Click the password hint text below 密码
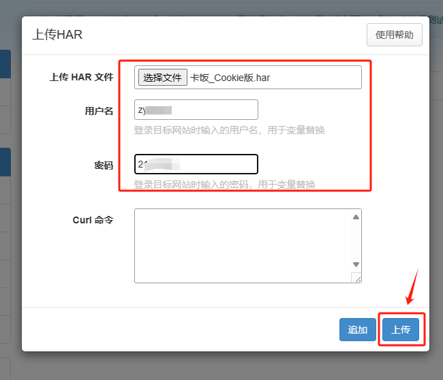Viewport: 443px width, 380px height. click(224, 185)
